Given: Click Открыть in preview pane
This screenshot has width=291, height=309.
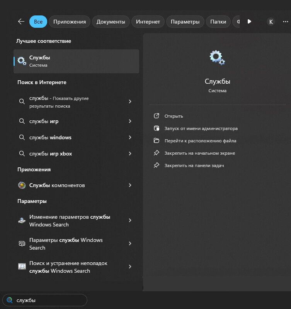Looking at the screenshot, I should 174,116.
